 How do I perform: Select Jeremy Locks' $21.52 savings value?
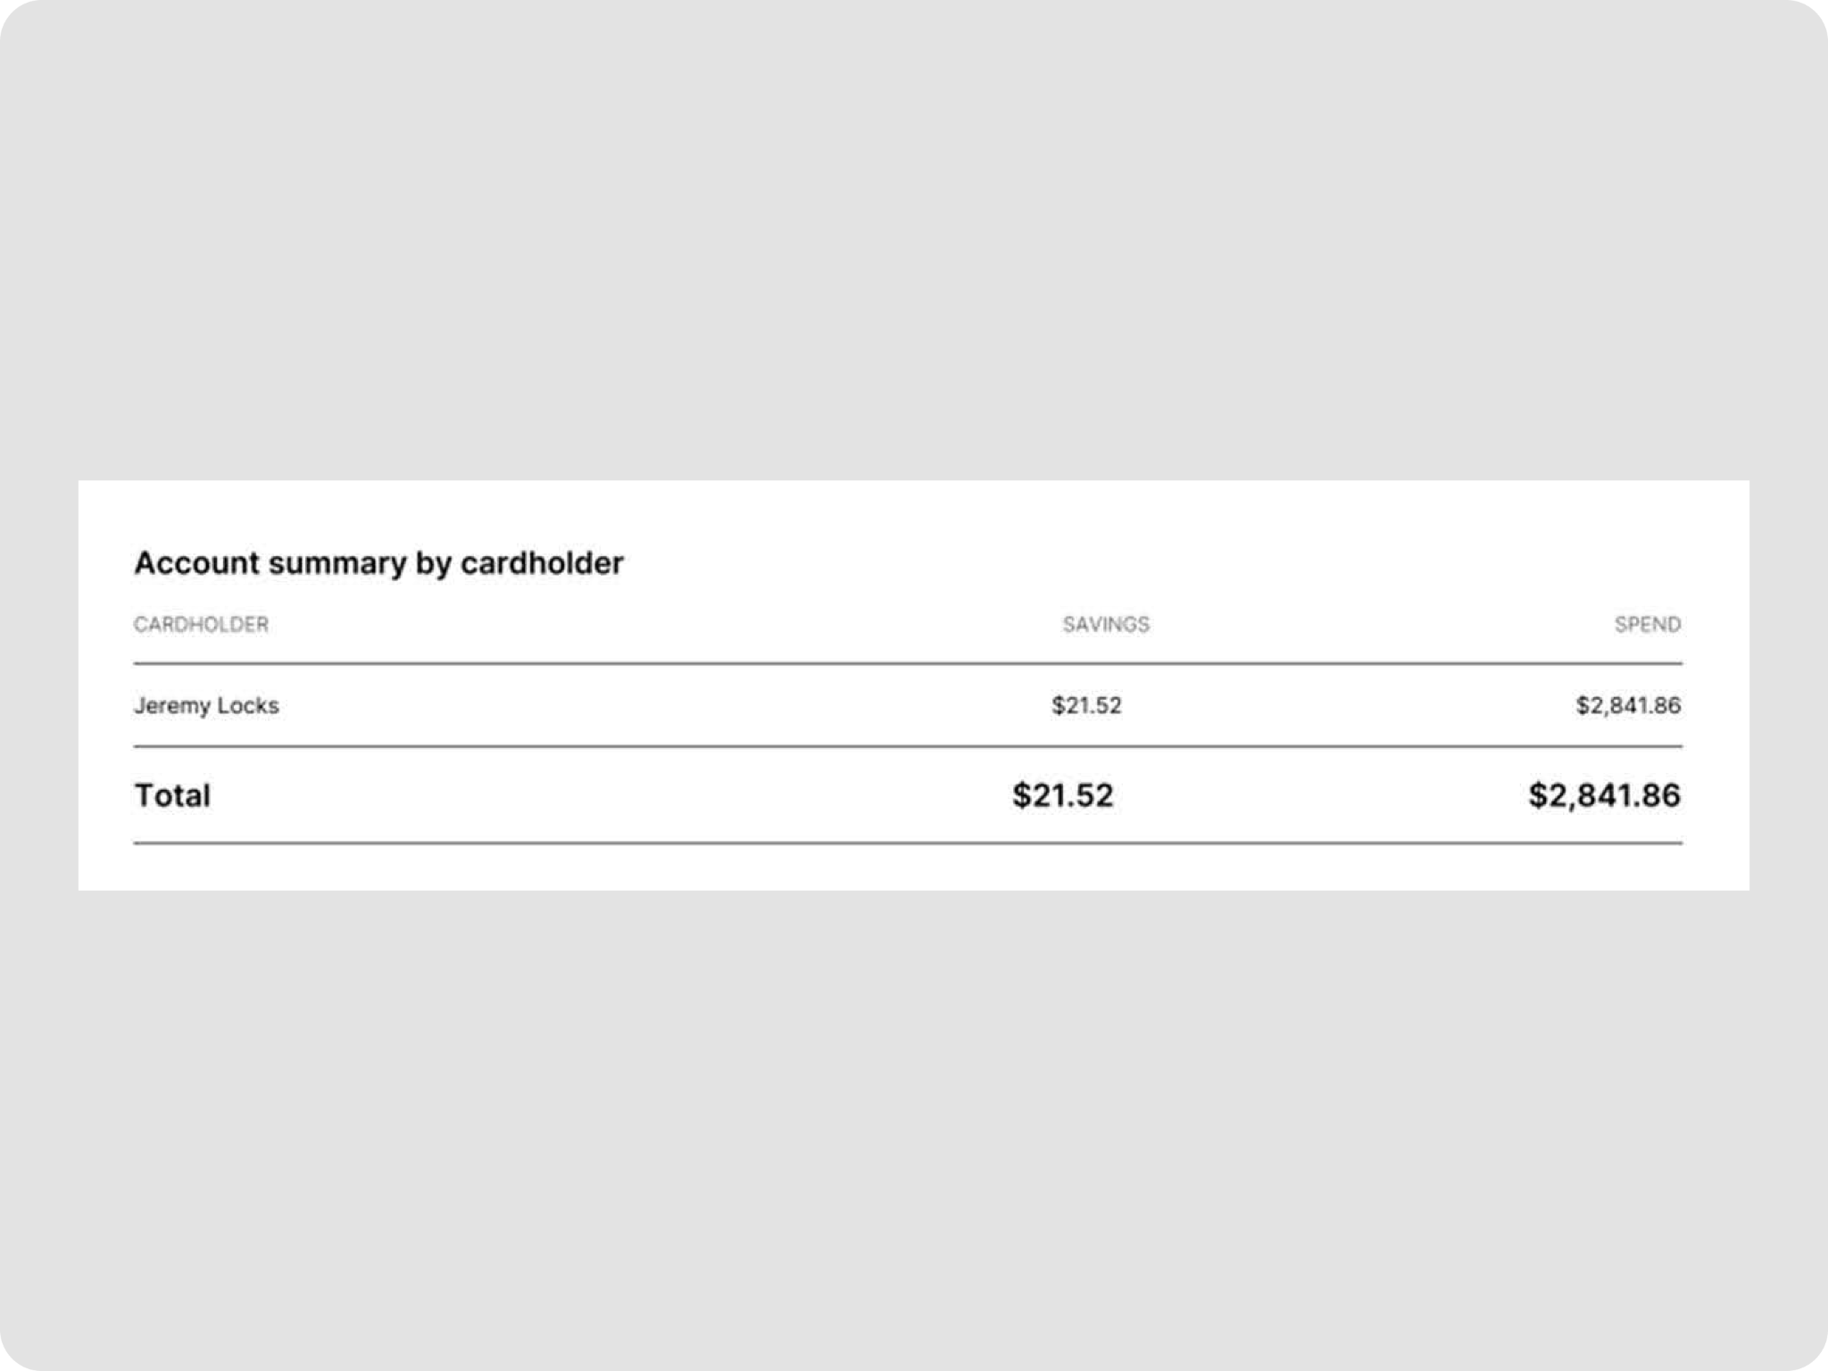(x=1086, y=705)
